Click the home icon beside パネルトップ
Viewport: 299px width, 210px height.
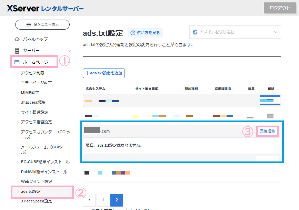click(x=17, y=39)
